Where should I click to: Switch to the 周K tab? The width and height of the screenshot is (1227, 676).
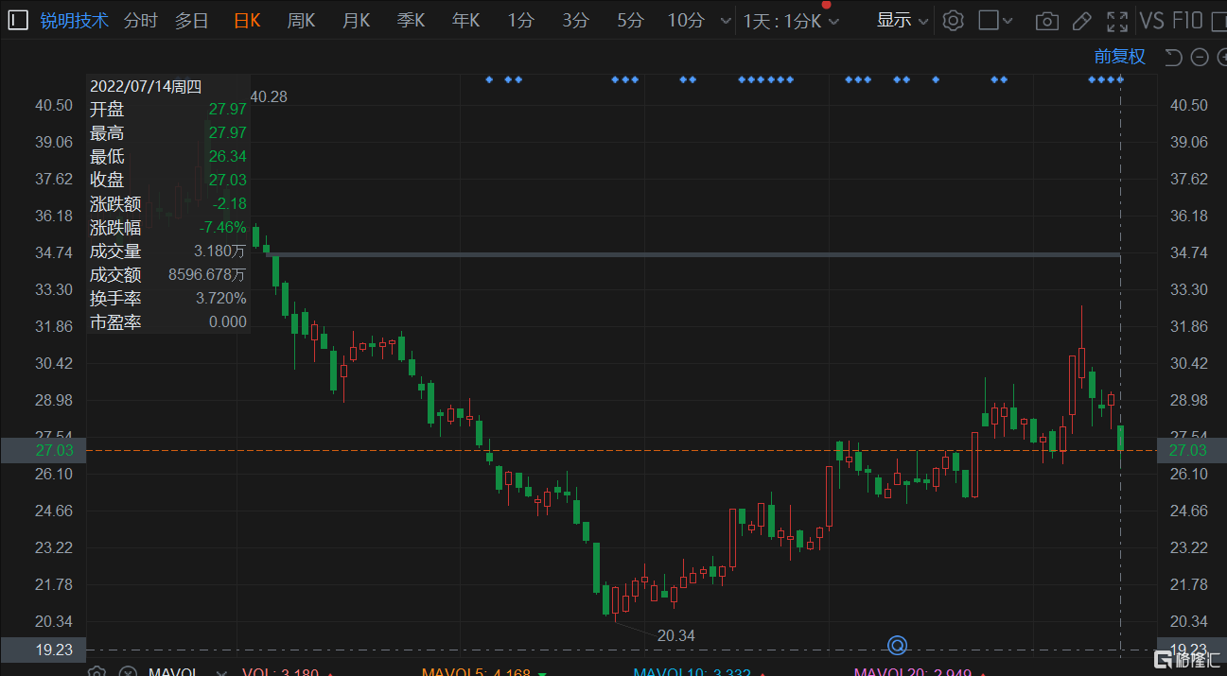[301, 20]
